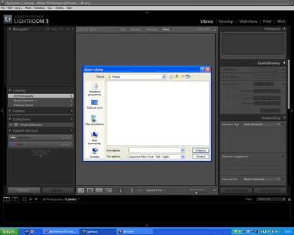Open the file type dropdown in dialog
Screen dimensions: 294x235
click(x=182, y=157)
